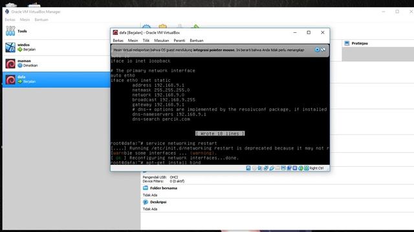This screenshot has width=414, height=232.
Task: Minimize the dafa VM window
Action: [295, 32]
